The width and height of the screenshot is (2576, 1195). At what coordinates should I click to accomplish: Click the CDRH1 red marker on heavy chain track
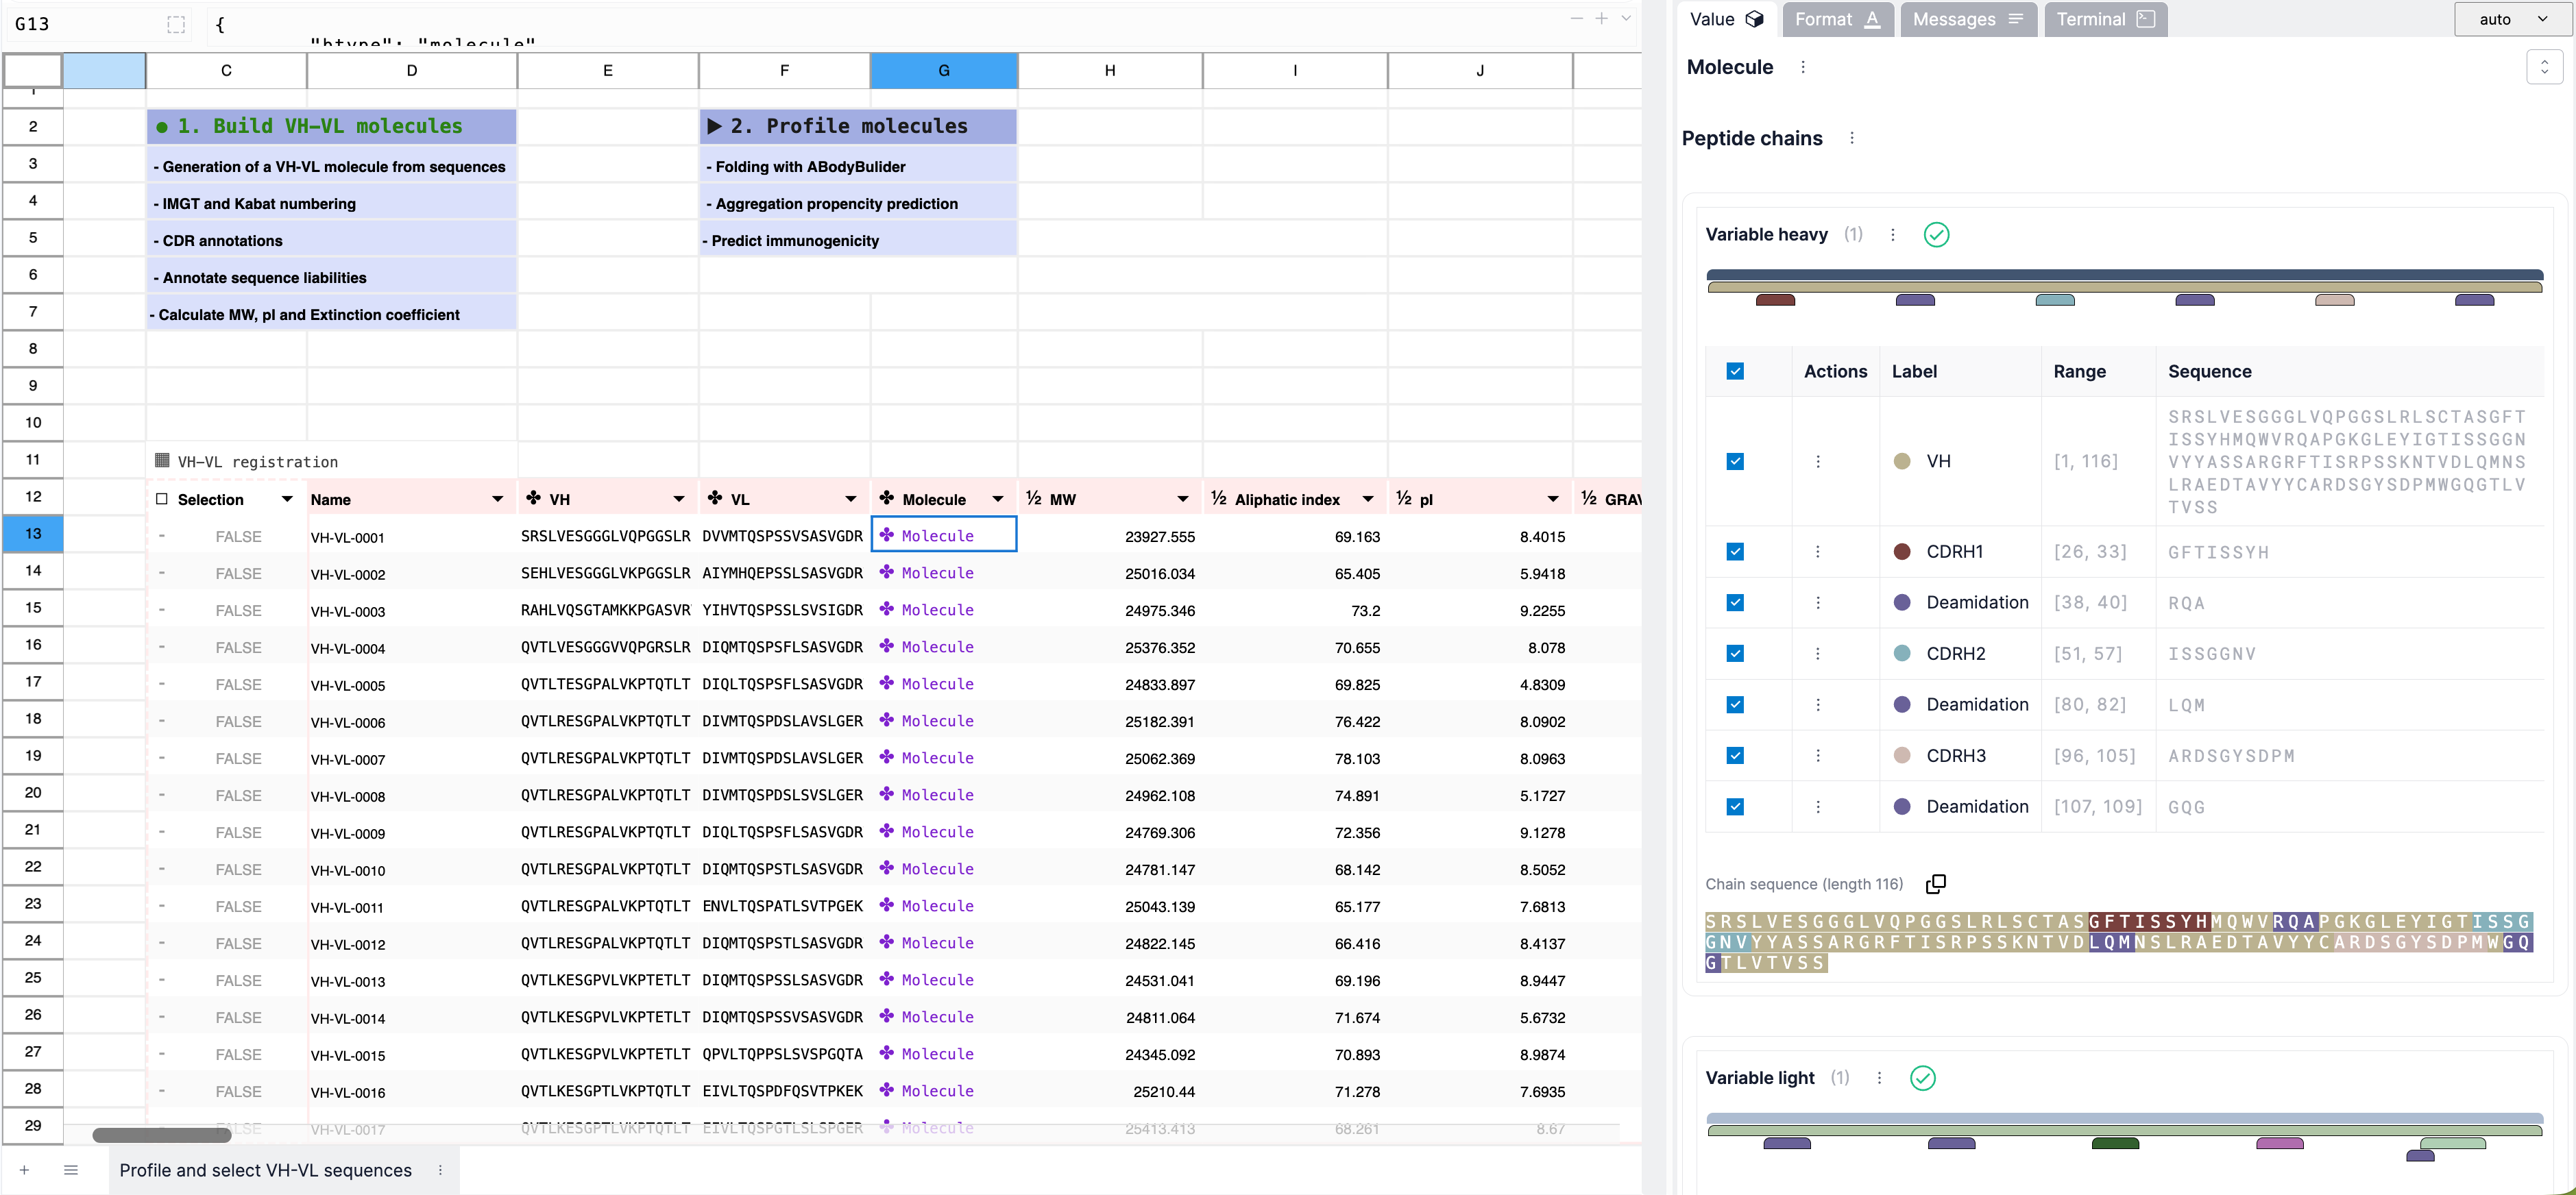click(x=1775, y=300)
